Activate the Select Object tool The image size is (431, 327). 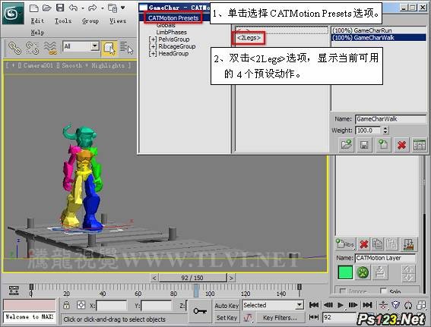109,49
